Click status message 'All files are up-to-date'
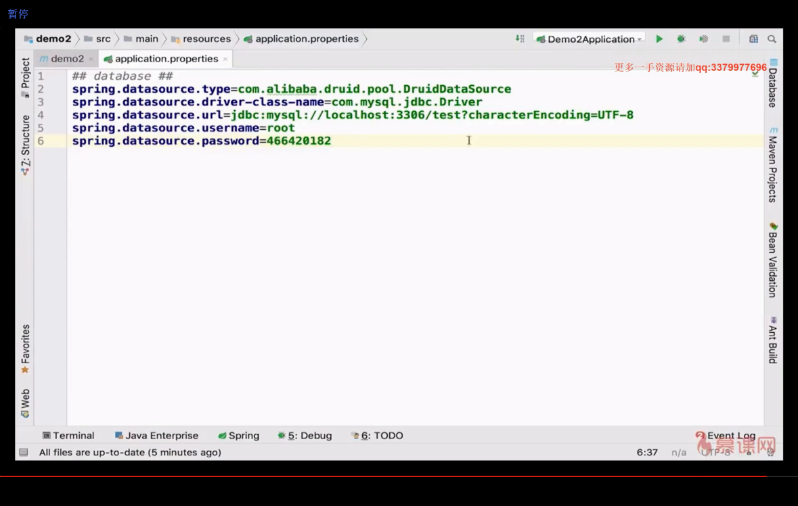Viewport: 798px width, 506px height. pyautogui.click(x=130, y=452)
